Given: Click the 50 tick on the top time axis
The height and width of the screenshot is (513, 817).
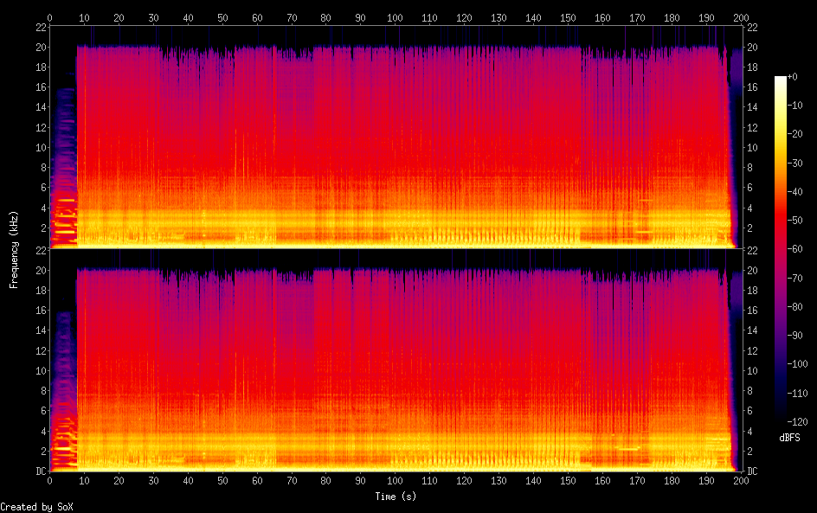Looking at the screenshot, I should coord(222,16).
